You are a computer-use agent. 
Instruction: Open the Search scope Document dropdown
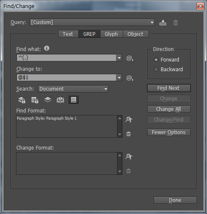tap(73, 89)
